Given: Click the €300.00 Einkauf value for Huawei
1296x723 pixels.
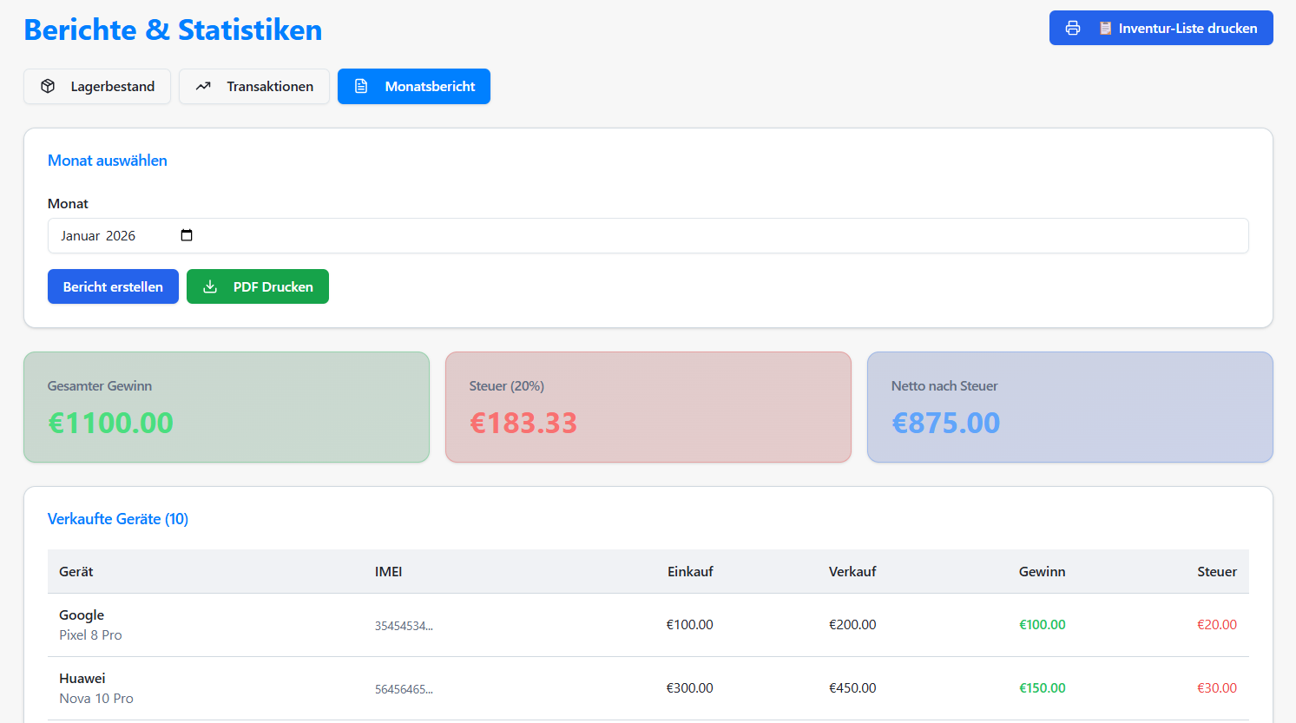Looking at the screenshot, I should (x=689, y=688).
